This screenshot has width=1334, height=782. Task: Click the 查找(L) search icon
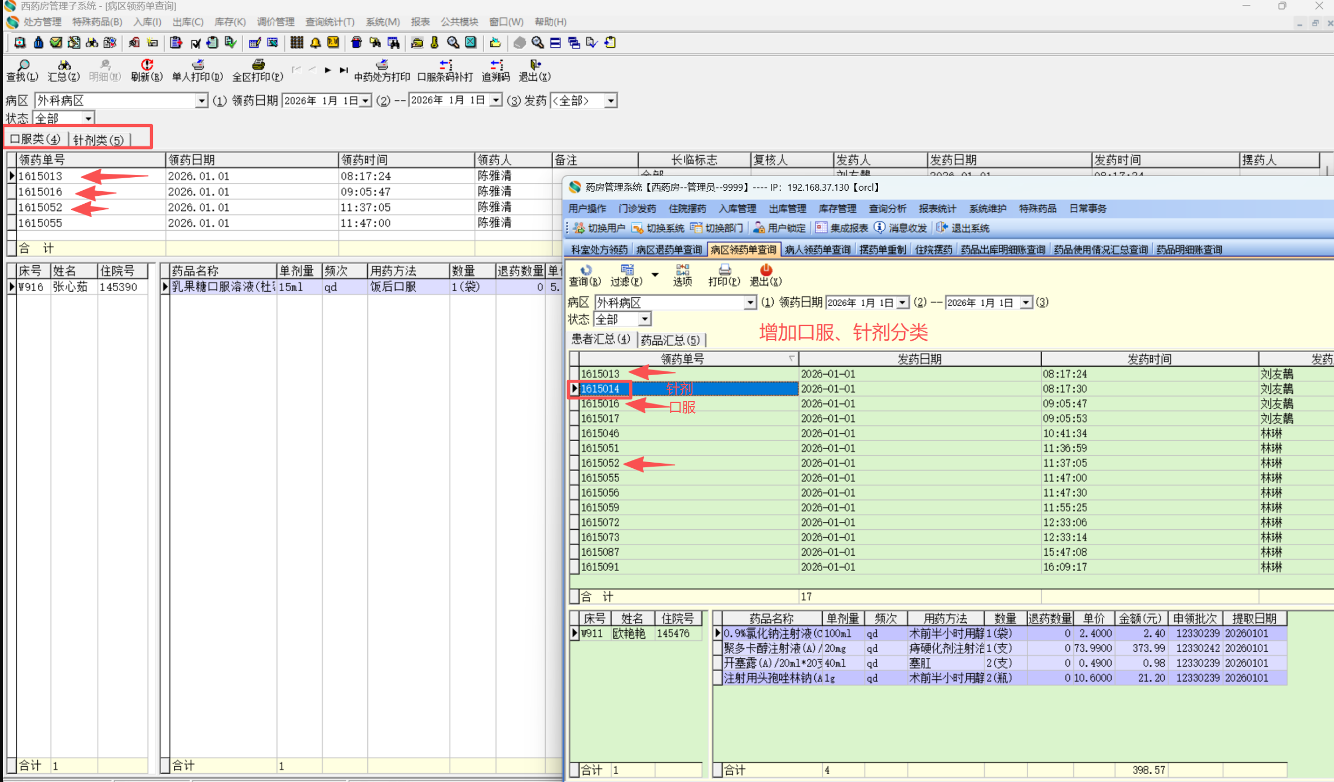(23, 65)
